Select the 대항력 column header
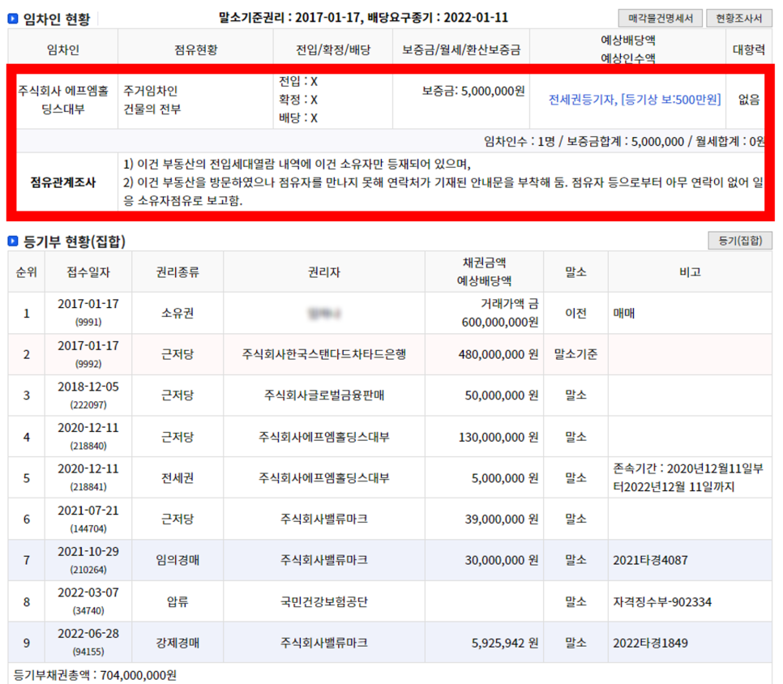Image resolution: width=783 pixels, height=684 pixels. [748, 49]
